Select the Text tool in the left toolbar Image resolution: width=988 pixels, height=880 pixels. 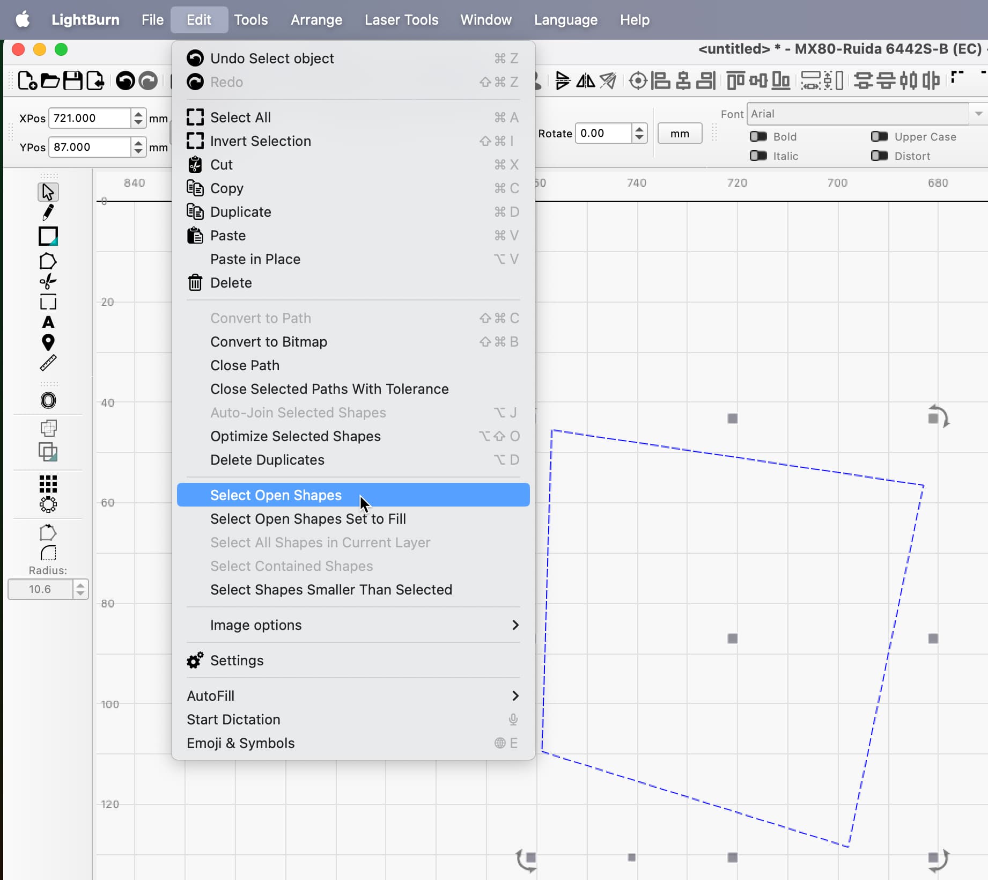pos(48,322)
